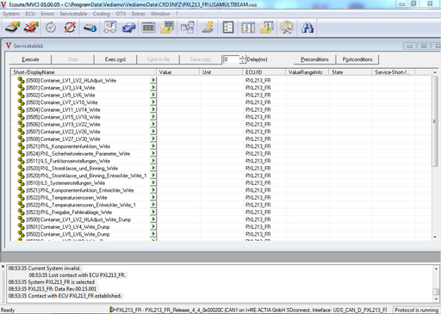Click the connect ECU toolbar icon

tap(13, 28)
